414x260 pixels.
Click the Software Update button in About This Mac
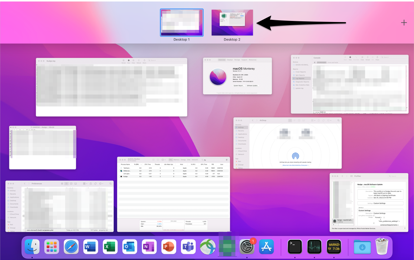click(x=253, y=86)
